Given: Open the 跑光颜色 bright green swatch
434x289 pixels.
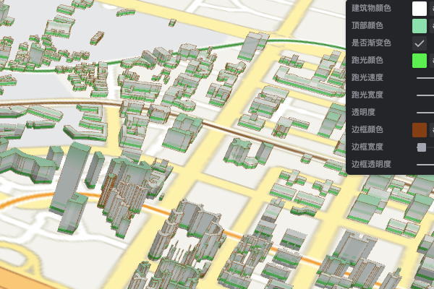Looking at the screenshot, I should click(420, 61).
